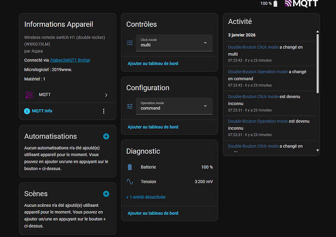Open the Click mode dropdown
Screen dimensions: 336x237
(x=174, y=43)
